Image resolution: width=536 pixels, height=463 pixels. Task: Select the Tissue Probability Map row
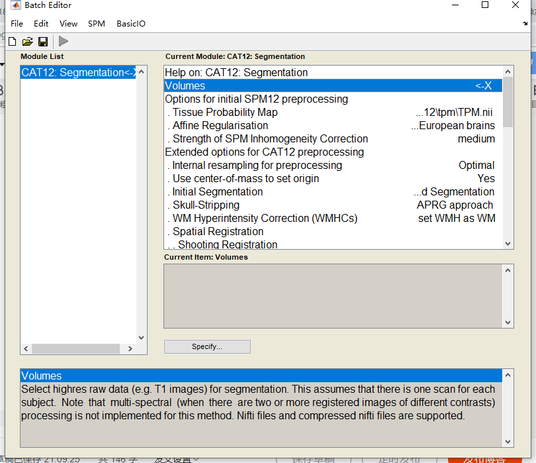(x=334, y=112)
